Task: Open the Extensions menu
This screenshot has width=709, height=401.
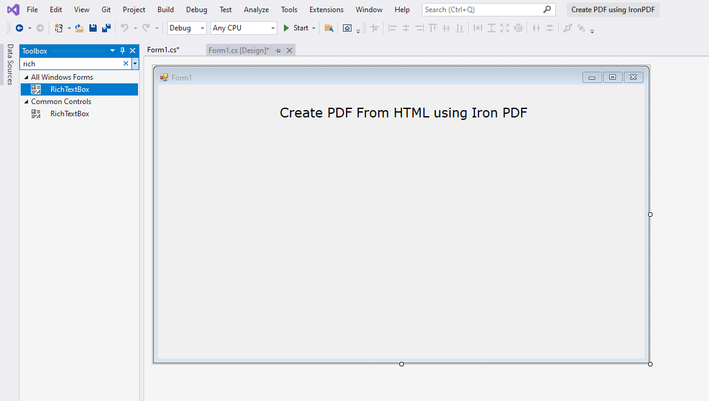Action: (326, 10)
